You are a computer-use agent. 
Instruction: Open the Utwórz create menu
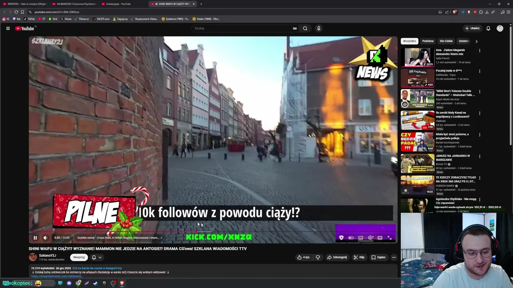[472, 28]
